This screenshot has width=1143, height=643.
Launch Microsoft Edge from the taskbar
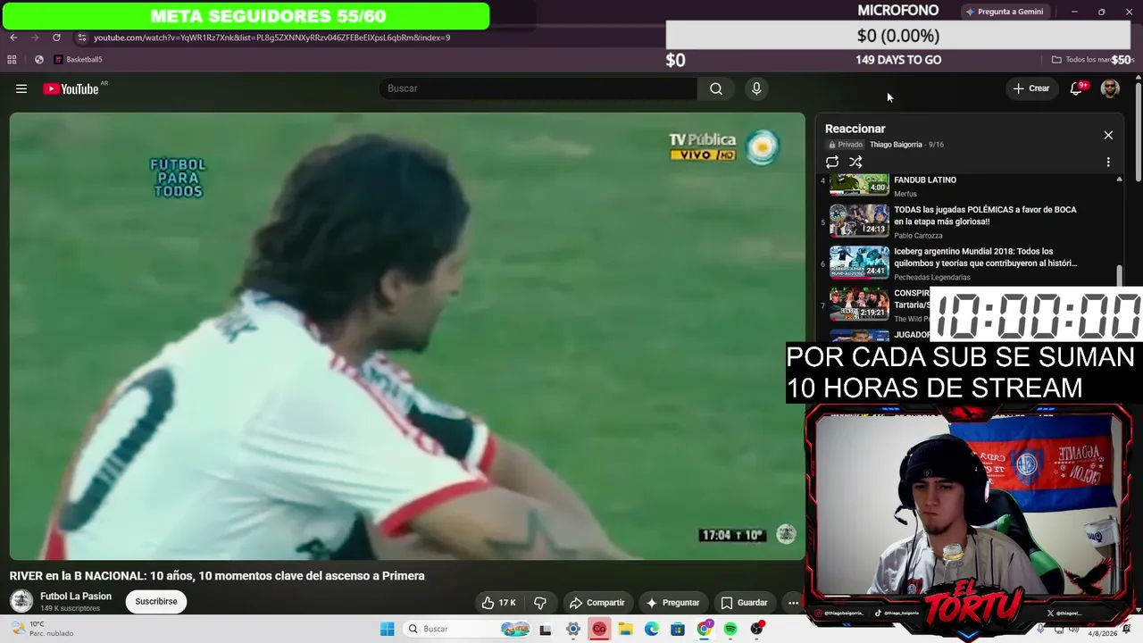point(652,629)
